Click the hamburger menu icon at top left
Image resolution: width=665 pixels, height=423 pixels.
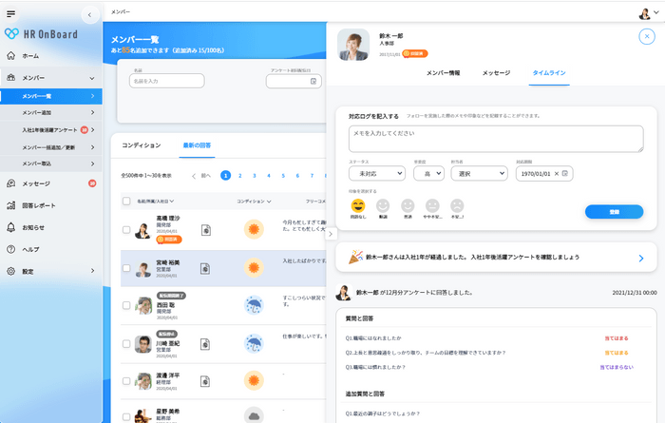tap(11, 14)
